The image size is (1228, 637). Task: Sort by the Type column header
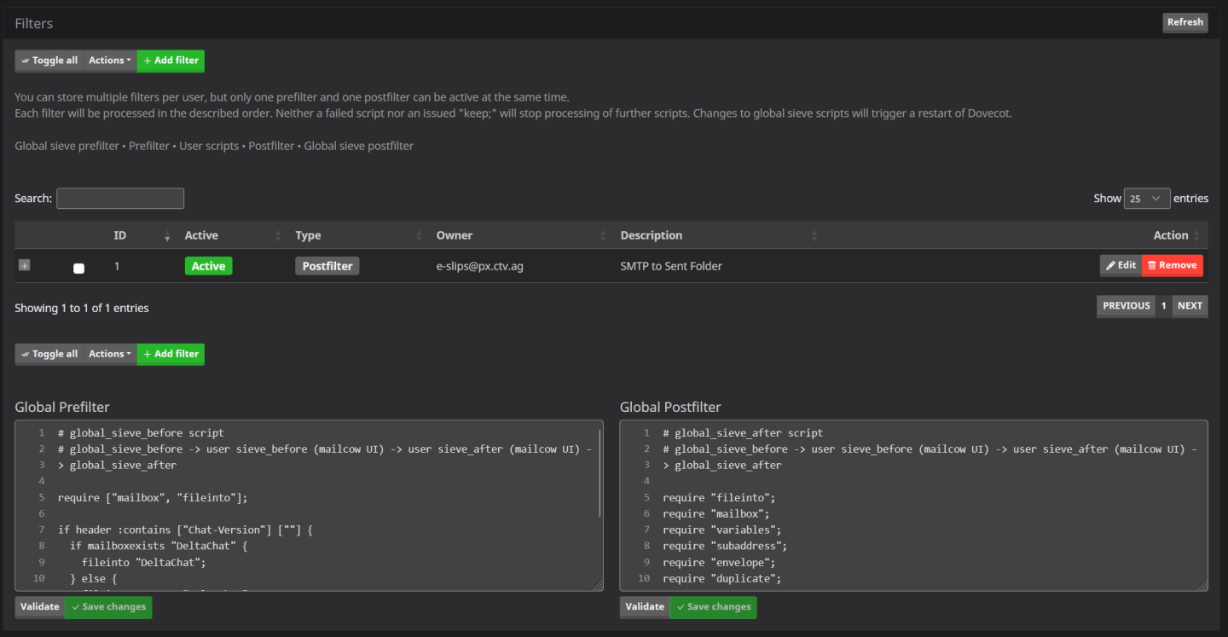[x=308, y=235]
